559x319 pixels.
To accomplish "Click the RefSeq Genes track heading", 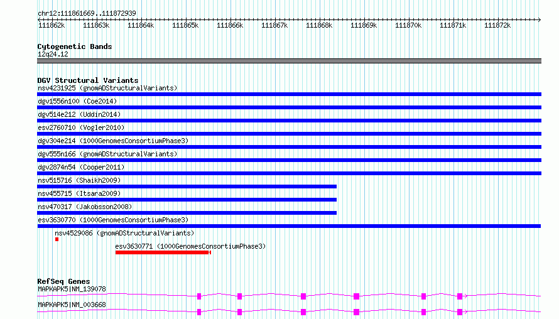I will tap(63, 281).
